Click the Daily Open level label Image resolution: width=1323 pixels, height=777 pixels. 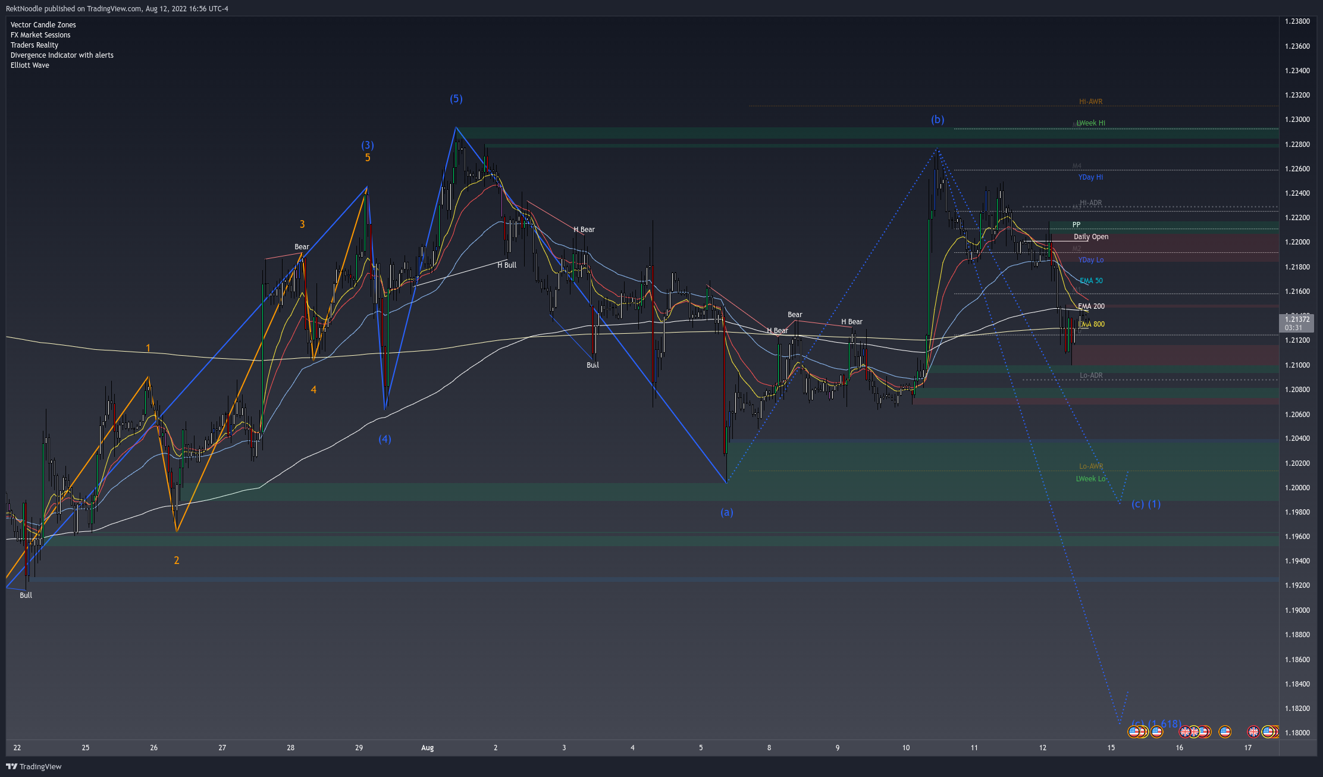pos(1091,237)
